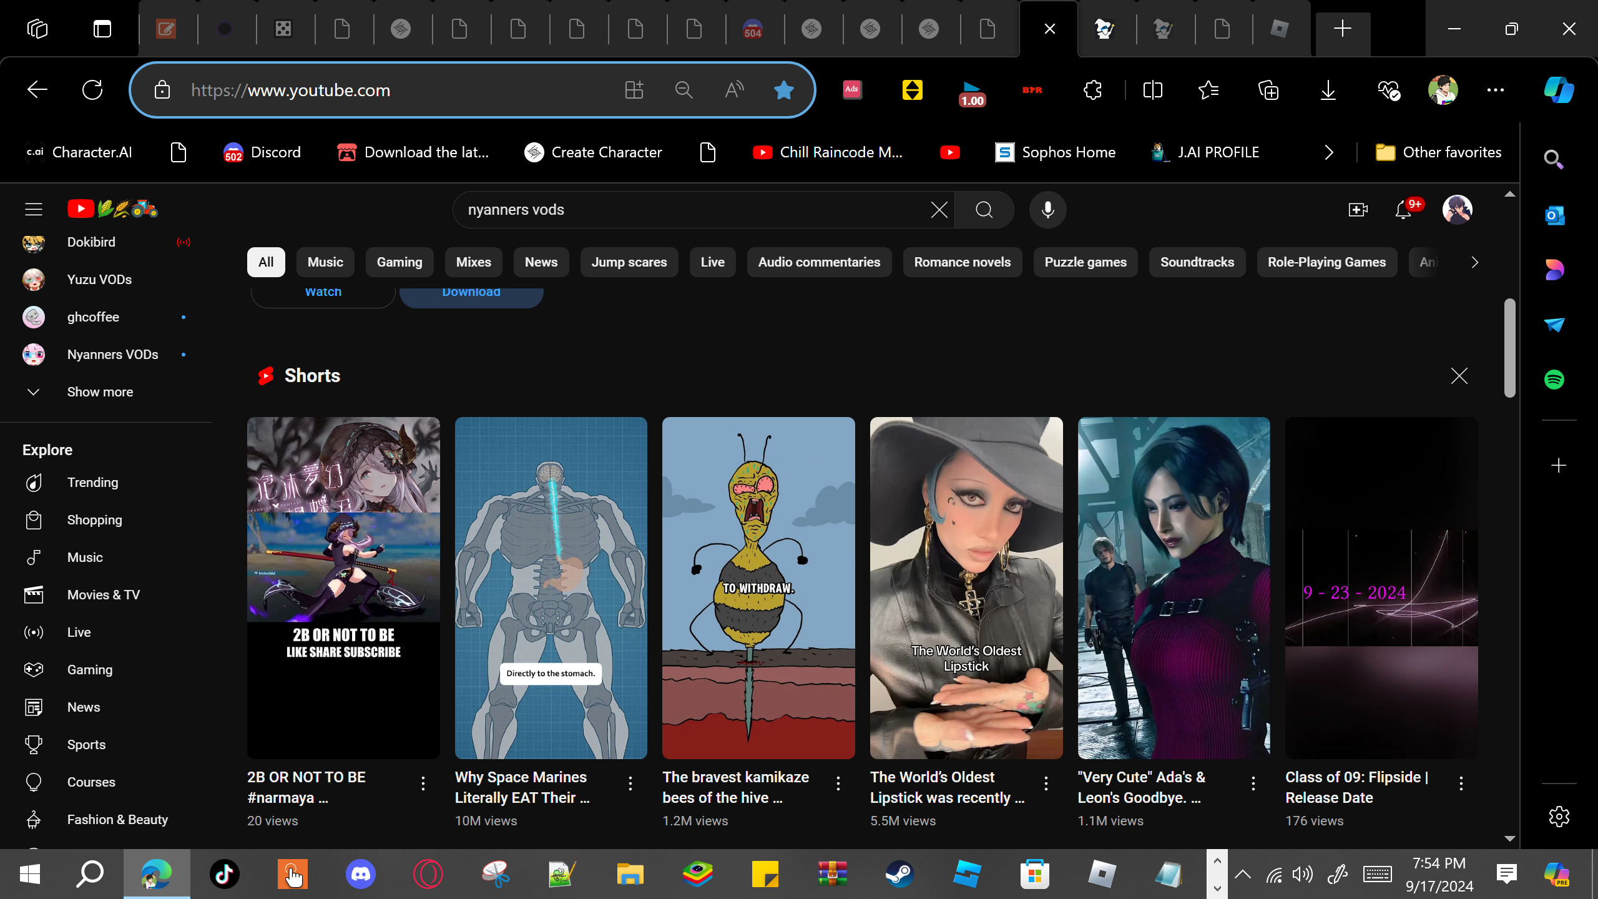
Task: Toggle favorite star in address bar
Action: (783, 91)
